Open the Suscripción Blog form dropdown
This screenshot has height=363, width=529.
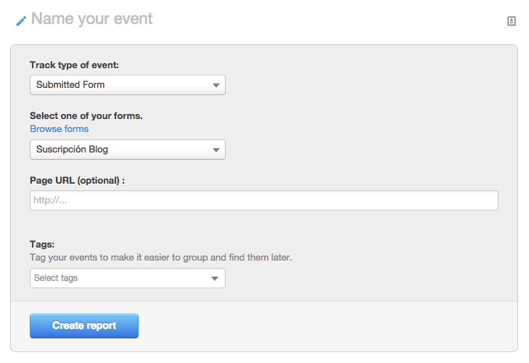tap(128, 150)
